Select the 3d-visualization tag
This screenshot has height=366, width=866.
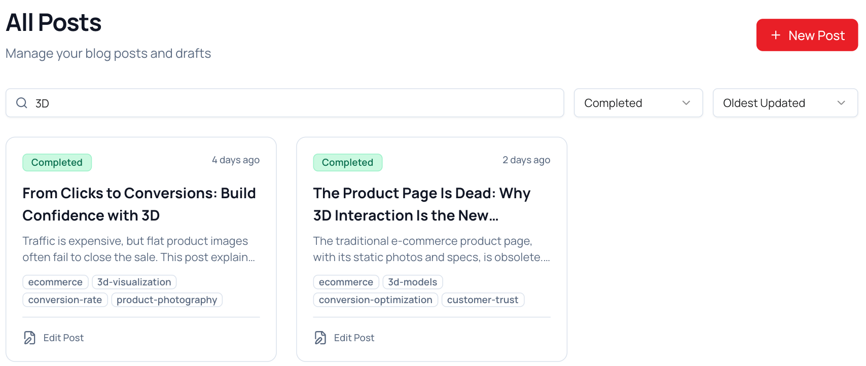pyautogui.click(x=134, y=282)
